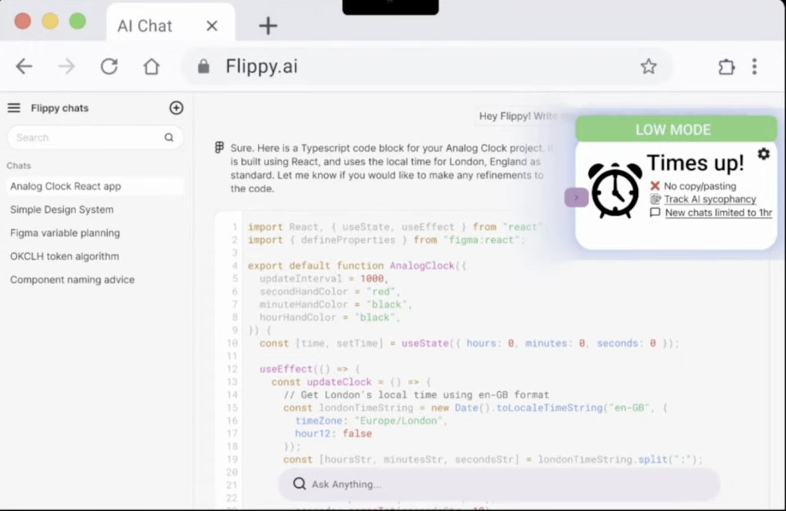Click the red X beside No copy/pasting
Image resolution: width=786 pixels, height=511 pixels.
655,186
